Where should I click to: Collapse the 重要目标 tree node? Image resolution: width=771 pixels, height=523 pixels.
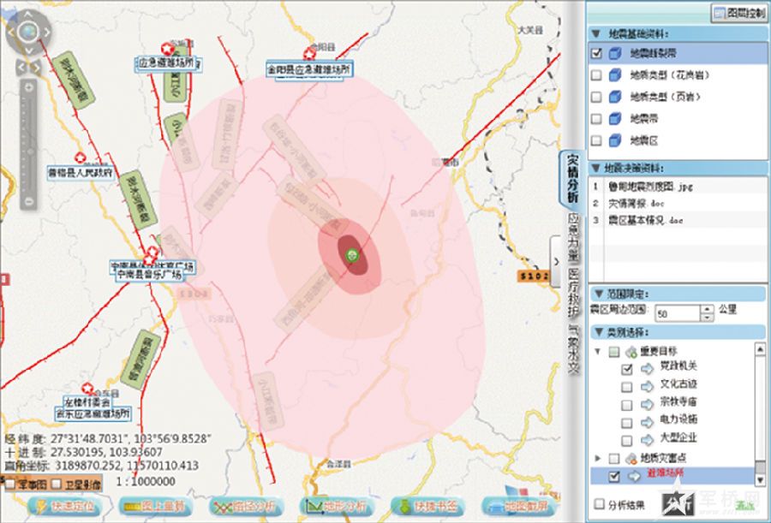coord(597,351)
